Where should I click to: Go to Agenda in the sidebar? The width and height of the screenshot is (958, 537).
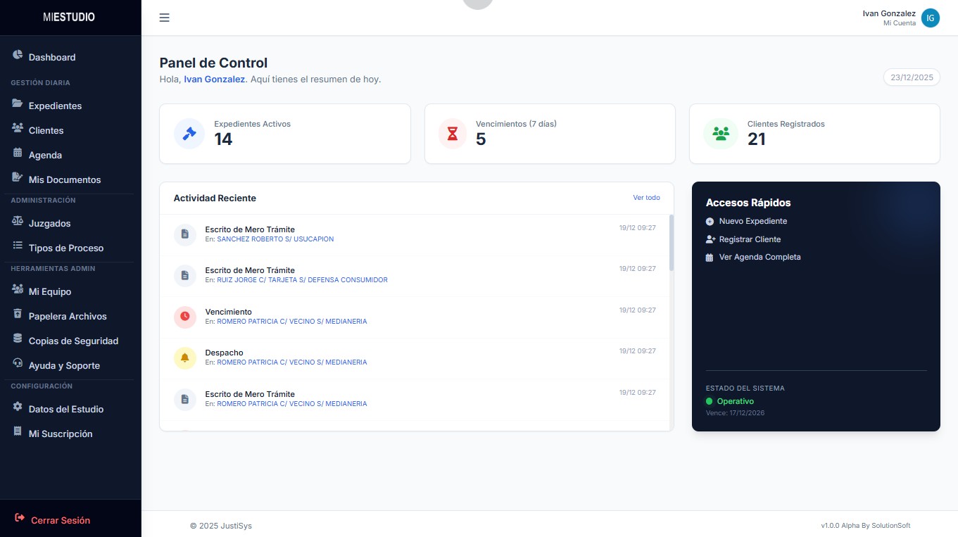(x=45, y=156)
